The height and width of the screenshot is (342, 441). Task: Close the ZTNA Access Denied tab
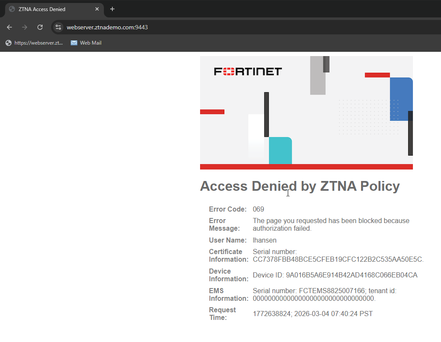click(97, 9)
